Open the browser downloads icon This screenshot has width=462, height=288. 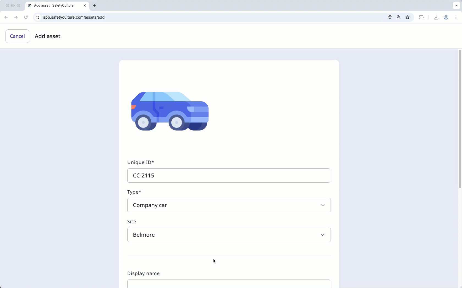[436, 17]
